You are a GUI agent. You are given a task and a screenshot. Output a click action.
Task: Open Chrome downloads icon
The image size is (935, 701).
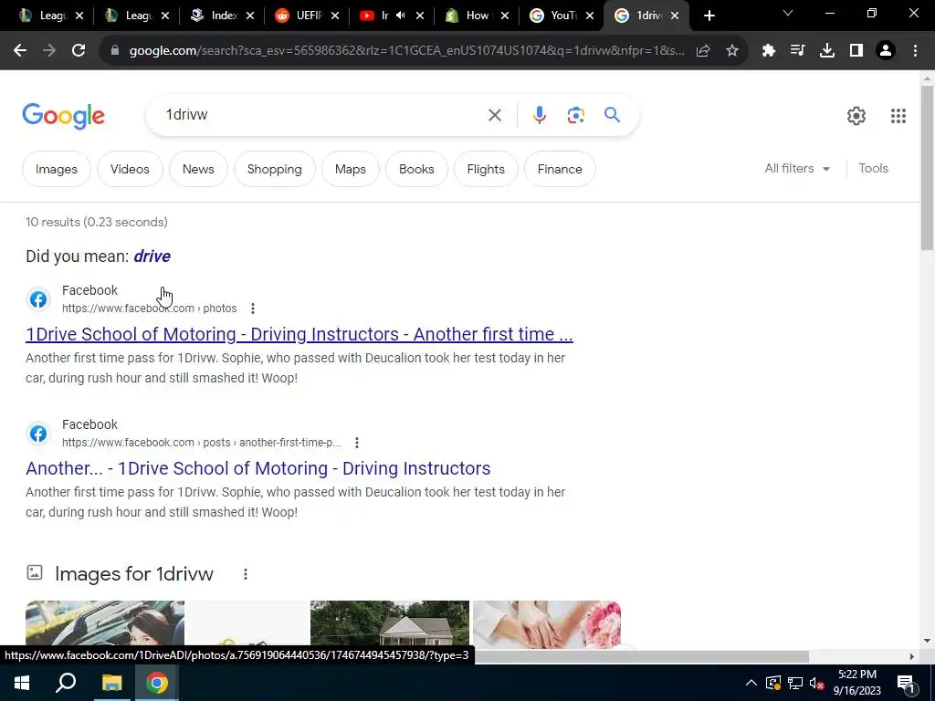pos(827,51)
